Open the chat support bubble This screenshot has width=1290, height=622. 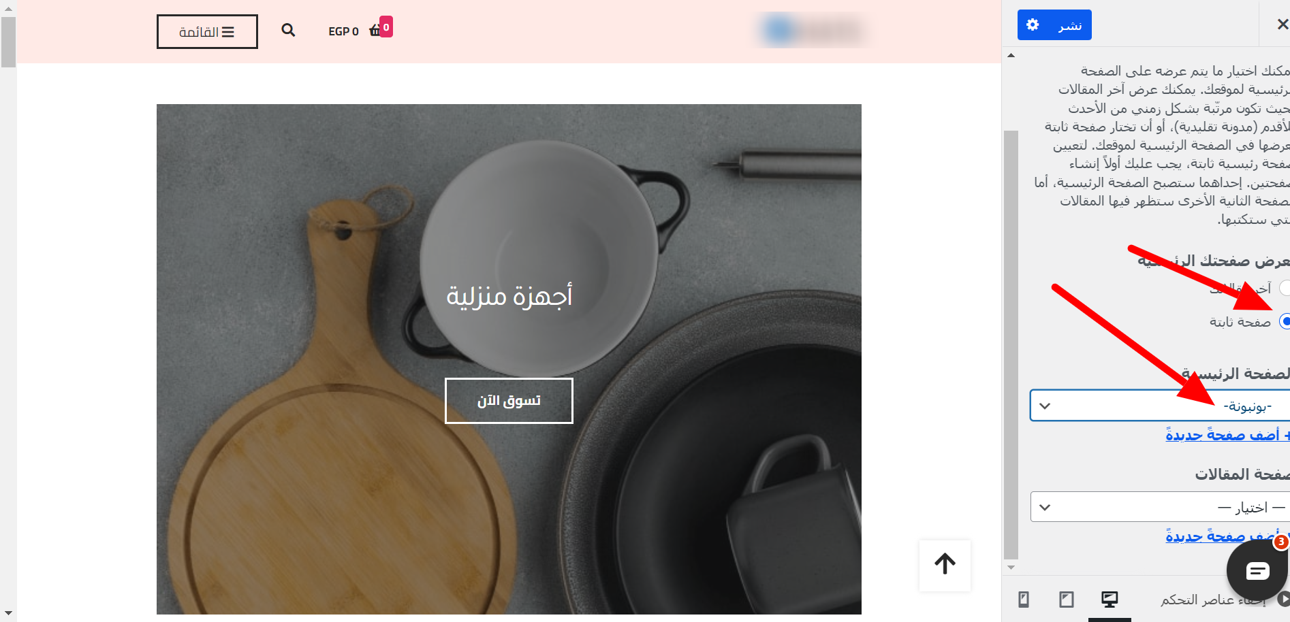tap(1257, 570)
